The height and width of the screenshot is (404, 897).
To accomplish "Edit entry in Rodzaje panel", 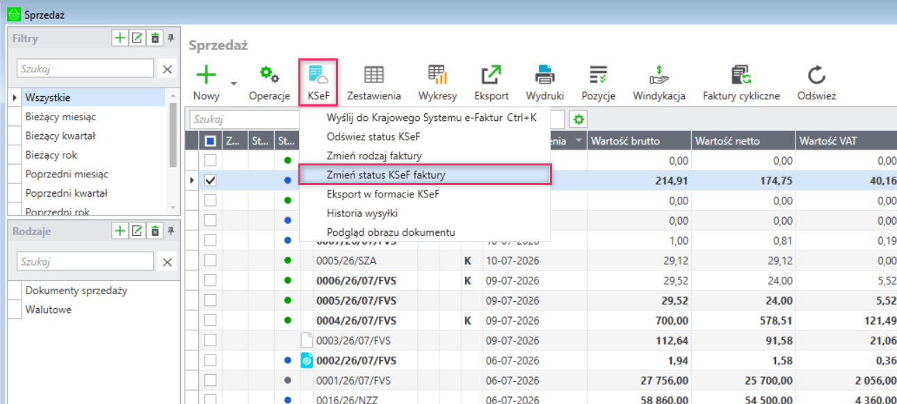I will (138, 231).
